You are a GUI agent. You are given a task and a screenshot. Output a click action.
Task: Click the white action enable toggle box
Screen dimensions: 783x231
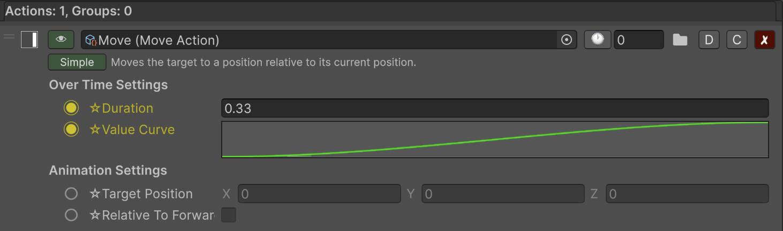(x=29, y=40)
